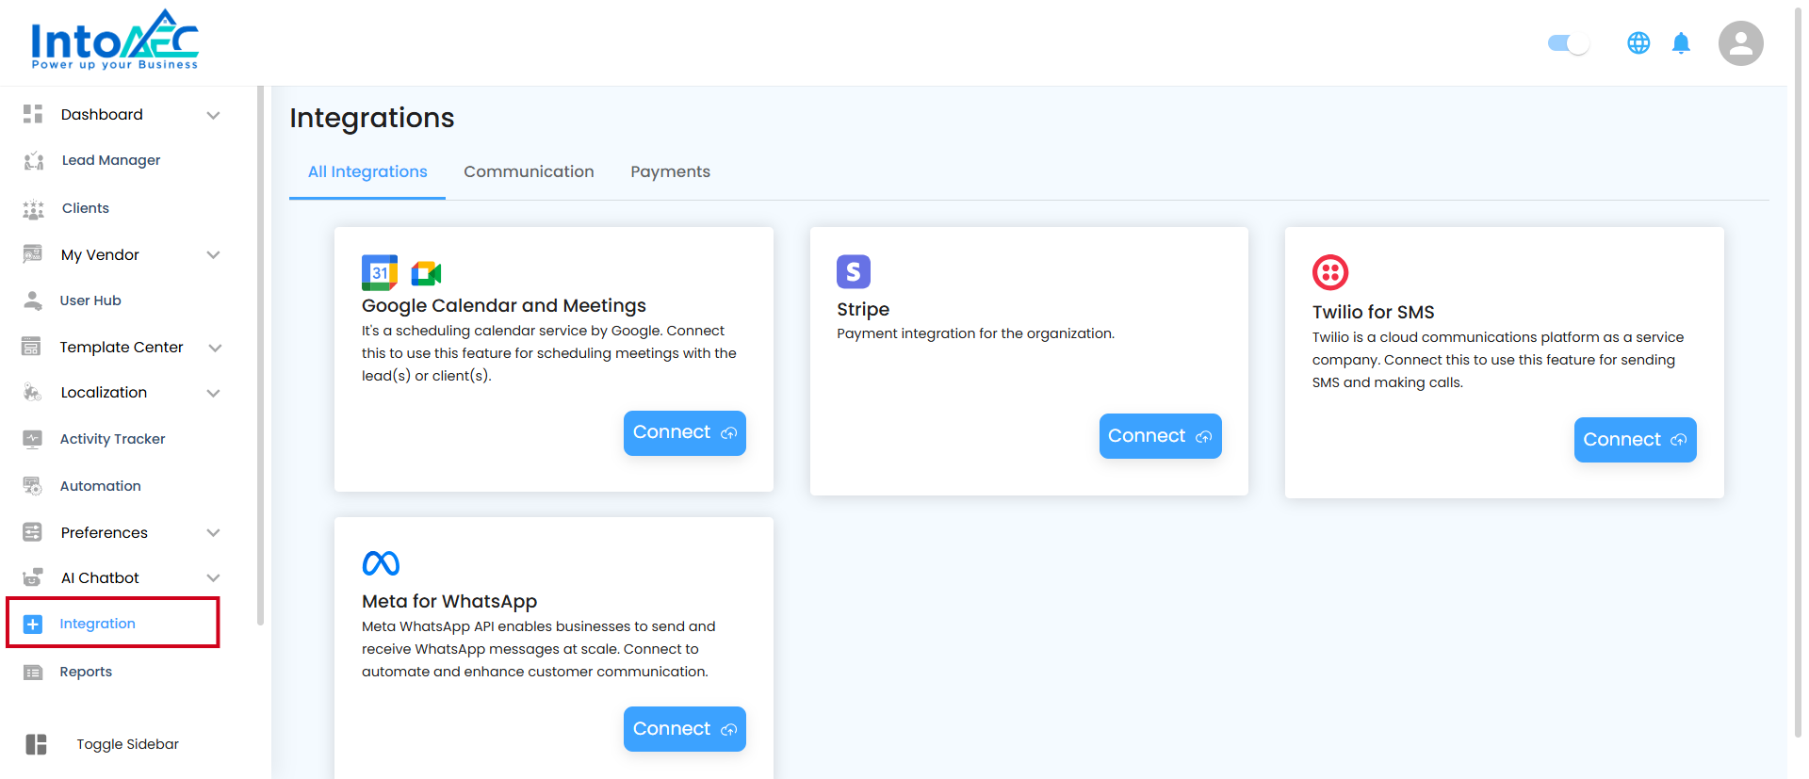Open Clients in sidebar

tap(86, 208)
